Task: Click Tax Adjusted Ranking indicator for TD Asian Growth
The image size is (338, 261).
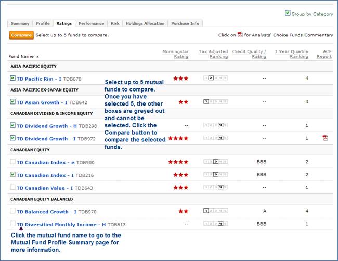Action: 216,101
